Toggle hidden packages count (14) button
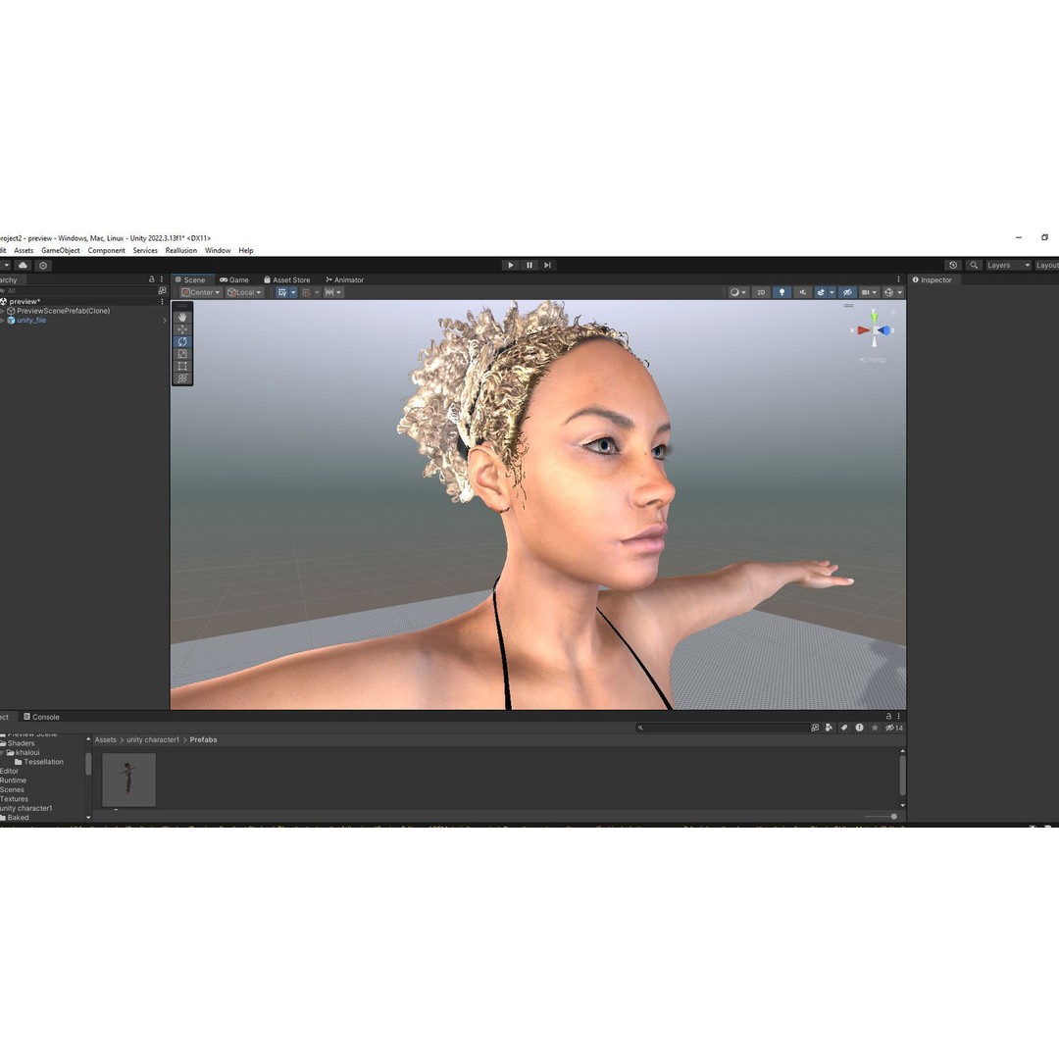The height and width of the screenshot is (1059, 1059). point(894,728)
